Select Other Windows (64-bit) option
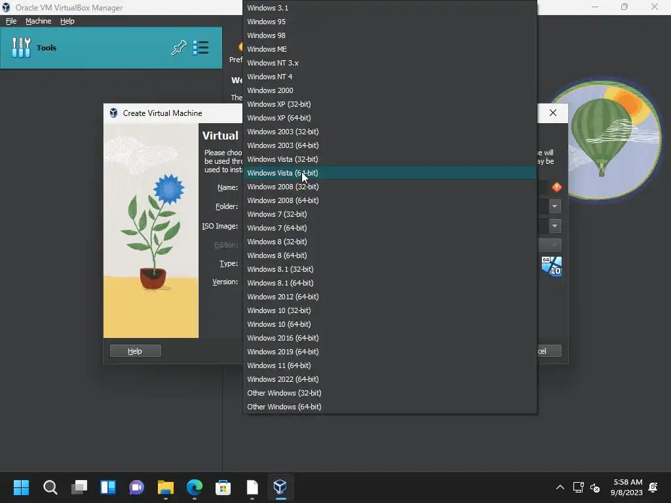Image resolution: width=671 pixels, height=503 pixels. [x=390, y=407]
